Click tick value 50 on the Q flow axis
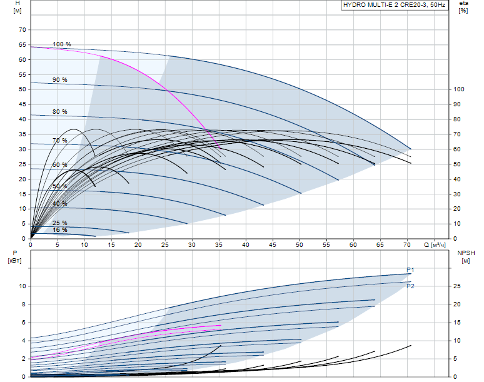This screenshot has width=484, height=382. click(299, 245)
